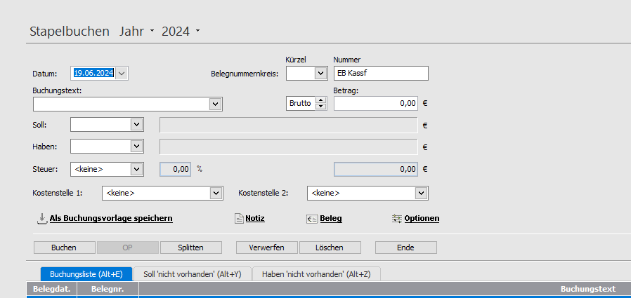Click the Als Buchungsvorlage speichern link

pyautogui.click(x=111, y=219)
